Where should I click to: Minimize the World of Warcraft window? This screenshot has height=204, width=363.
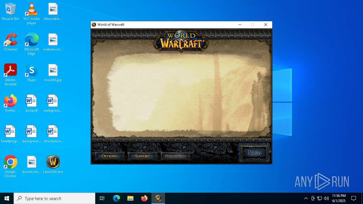click(x=240, y=25)
